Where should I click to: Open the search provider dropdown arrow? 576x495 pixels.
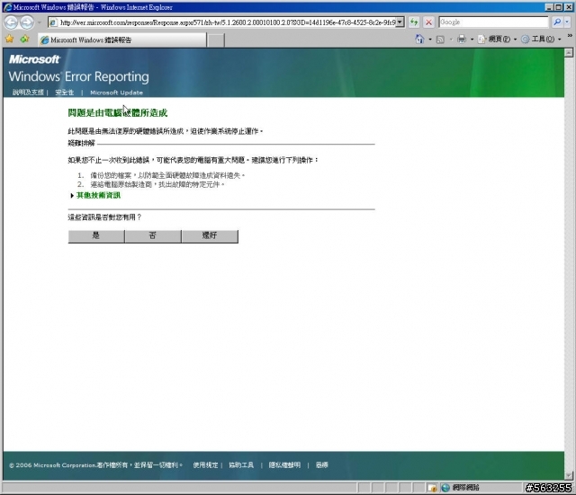[567, 22]
